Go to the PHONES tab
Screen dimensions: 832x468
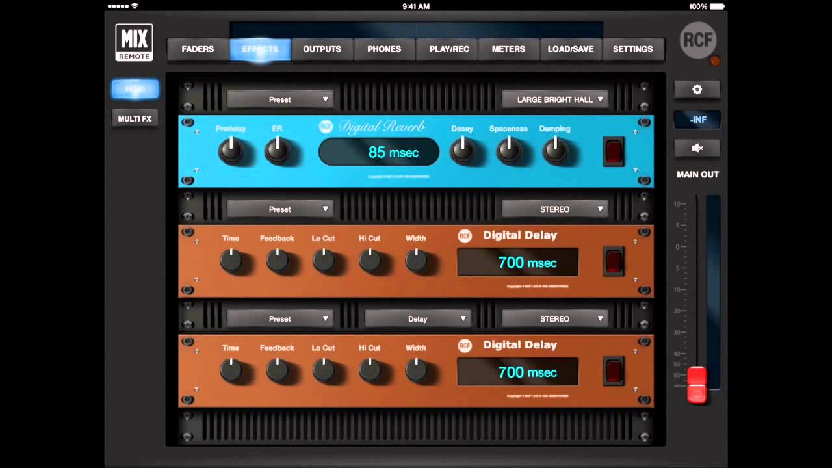pyautogui.click(x=384, y=49)
